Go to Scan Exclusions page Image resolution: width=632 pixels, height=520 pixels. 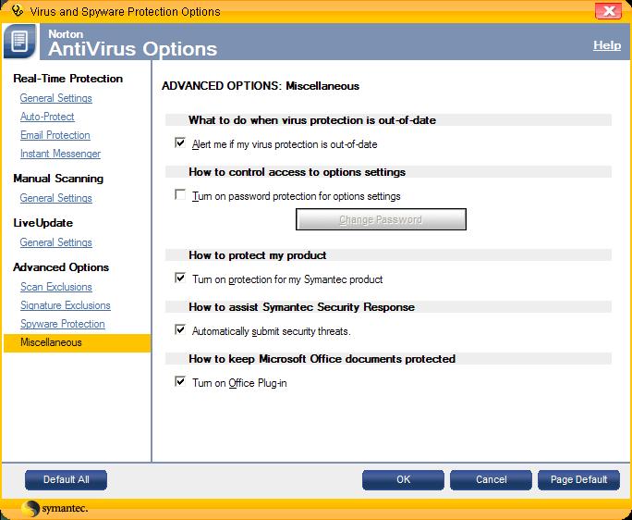[56, 287]
